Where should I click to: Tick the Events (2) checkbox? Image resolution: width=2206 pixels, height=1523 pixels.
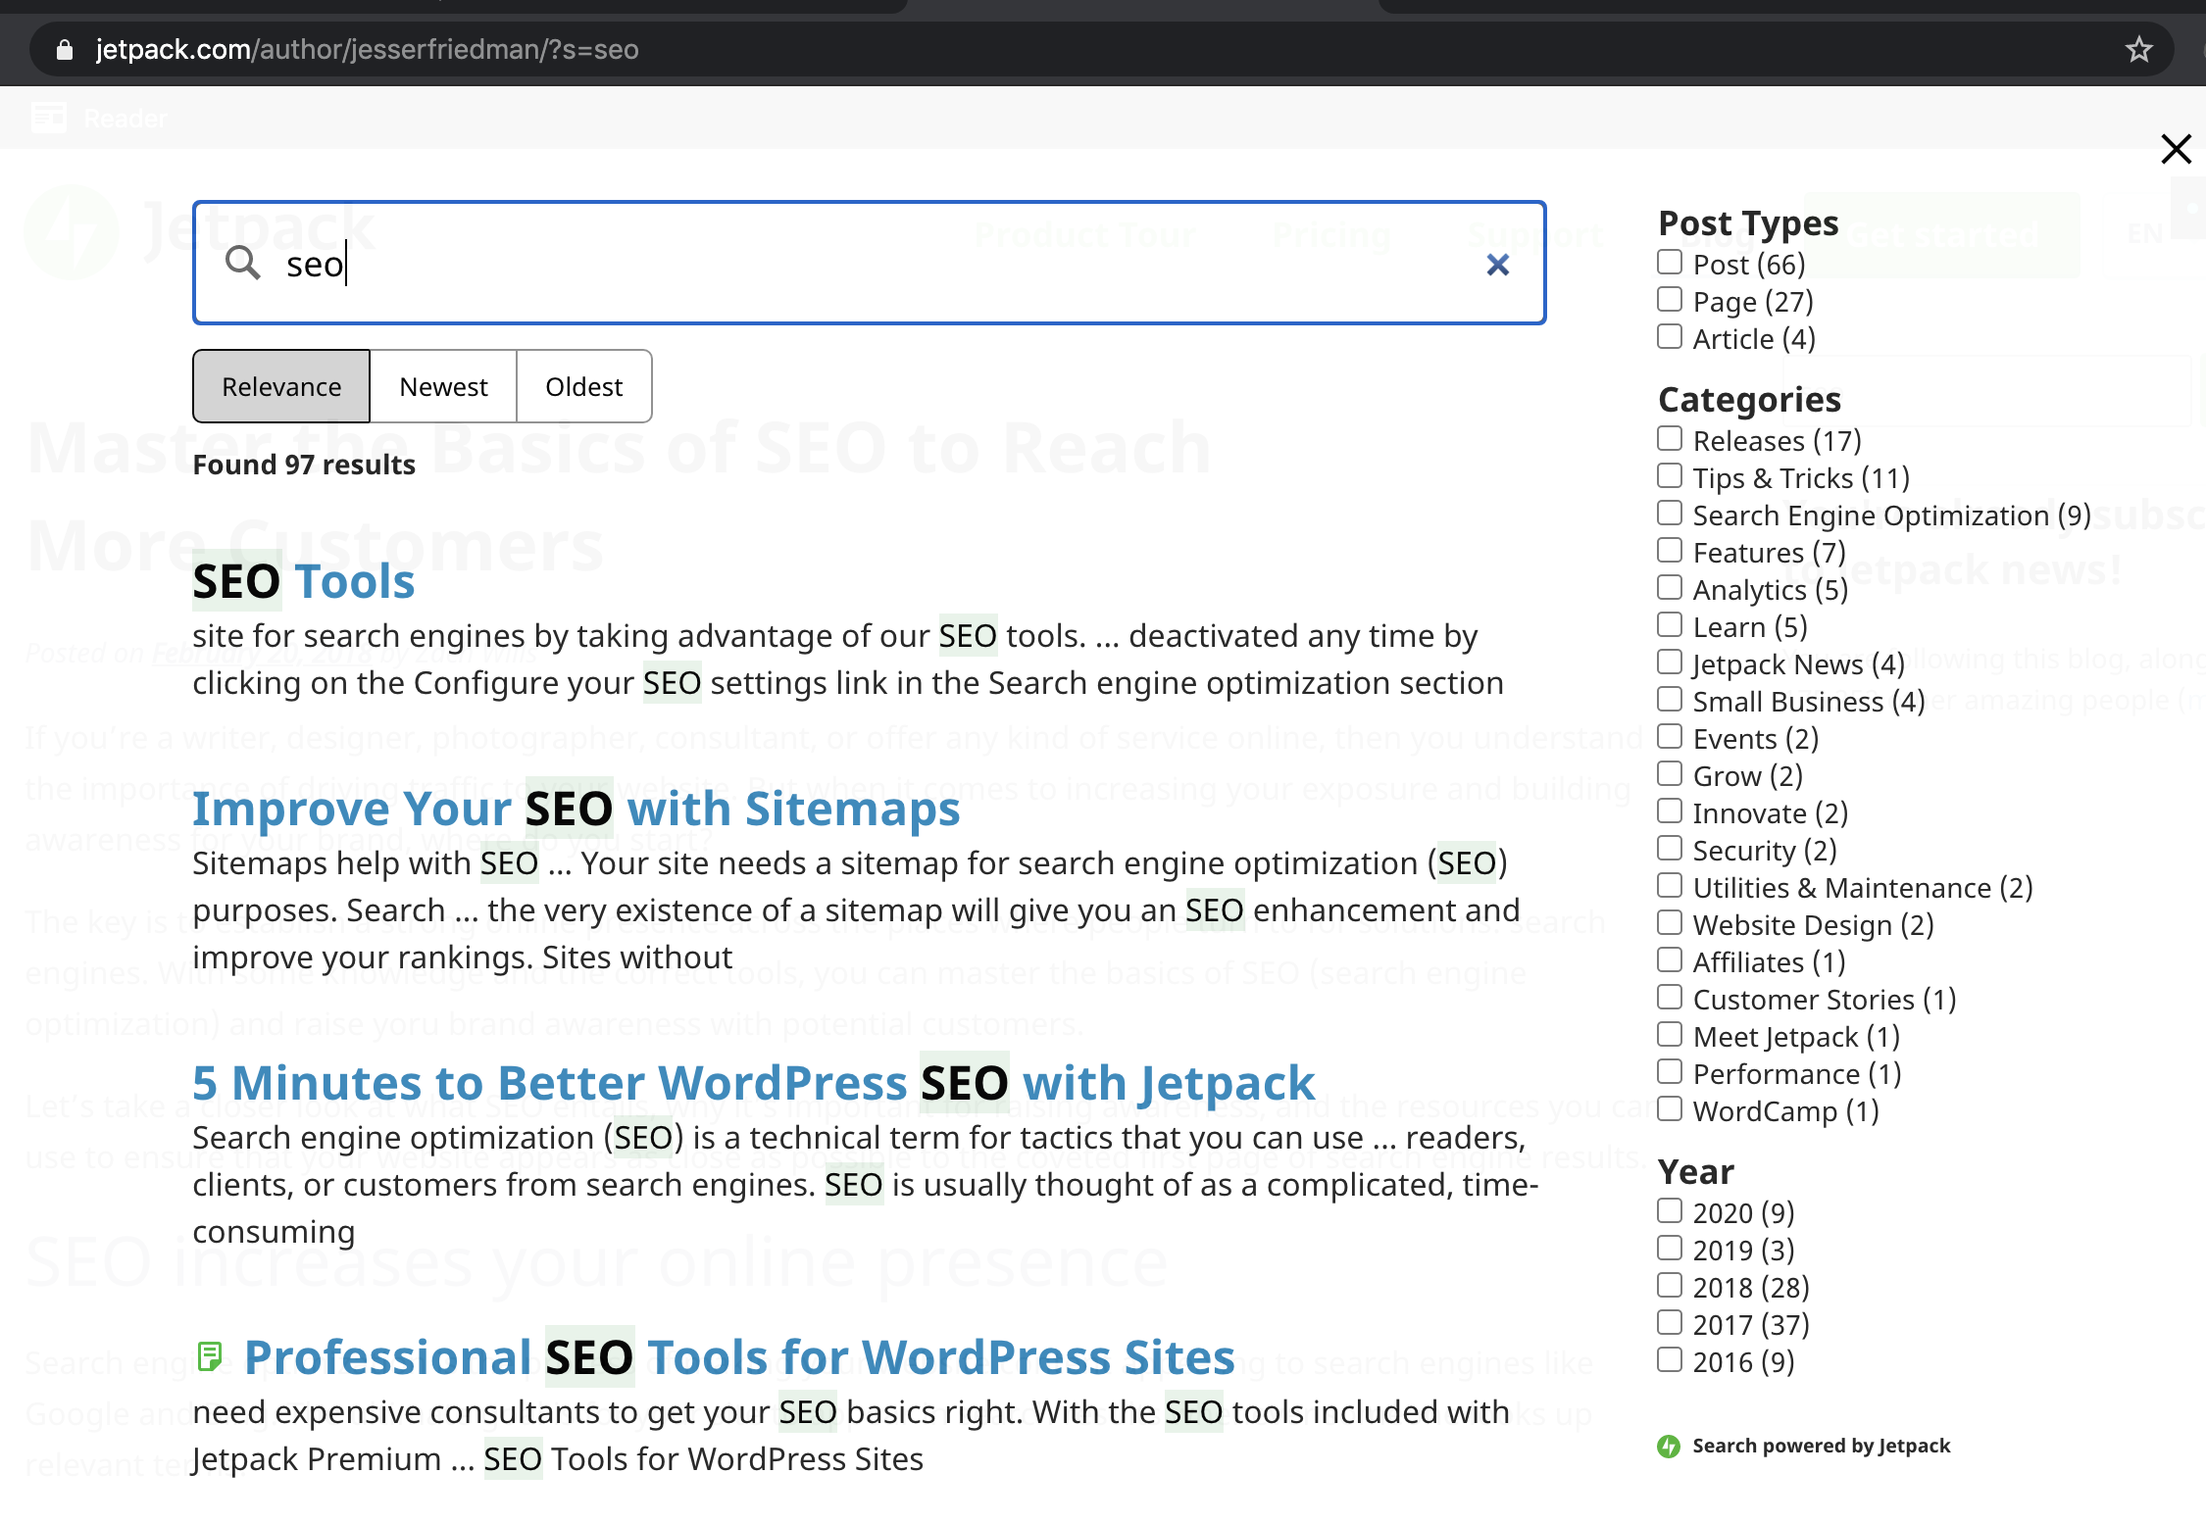tap(1670, 737)
